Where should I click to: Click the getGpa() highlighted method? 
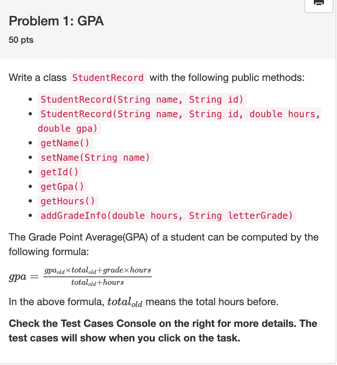click(x=62, y=186)
